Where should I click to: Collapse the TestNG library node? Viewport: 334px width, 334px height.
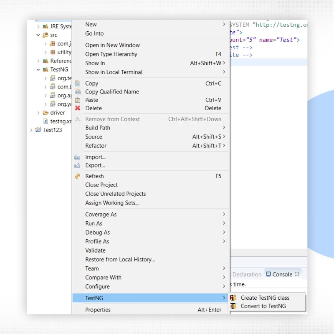(38, 69)
